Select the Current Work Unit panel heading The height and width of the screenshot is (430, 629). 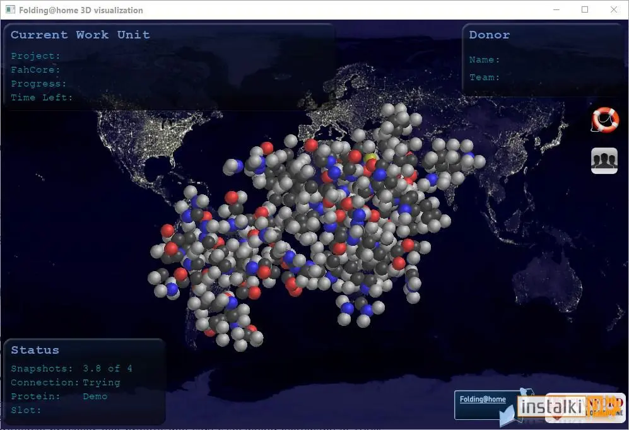tap(80, 35)
